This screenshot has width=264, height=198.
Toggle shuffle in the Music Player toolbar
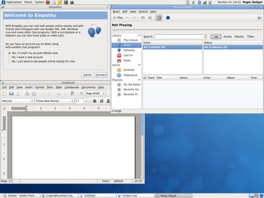tap(150, 18)
